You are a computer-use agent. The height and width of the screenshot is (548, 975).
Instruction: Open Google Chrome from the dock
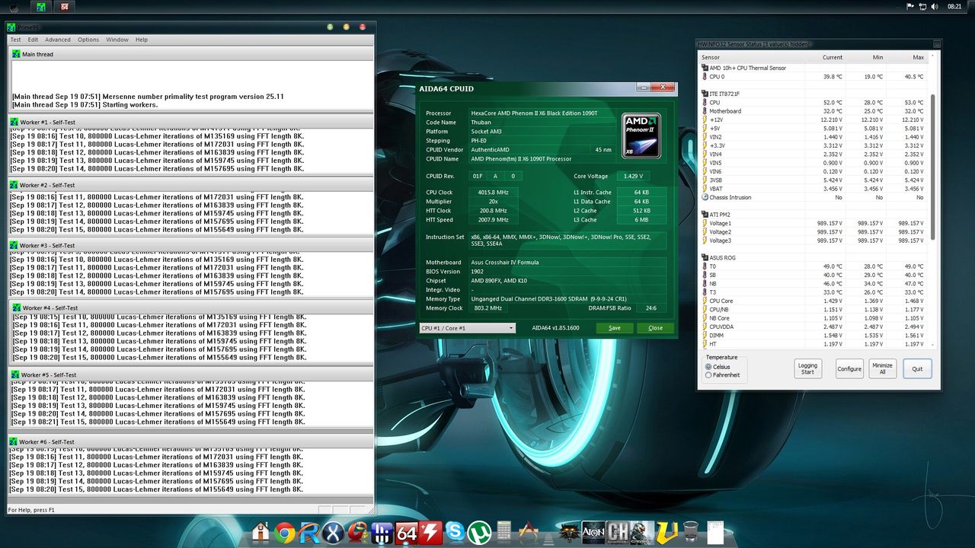(285, 532)
